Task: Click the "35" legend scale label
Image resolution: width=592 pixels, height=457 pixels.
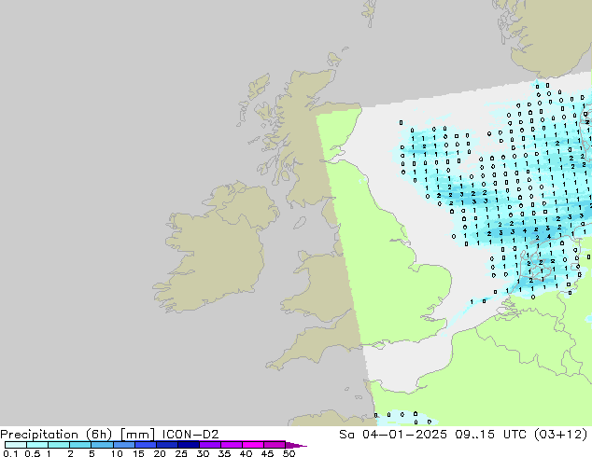Action: point(224,453)
